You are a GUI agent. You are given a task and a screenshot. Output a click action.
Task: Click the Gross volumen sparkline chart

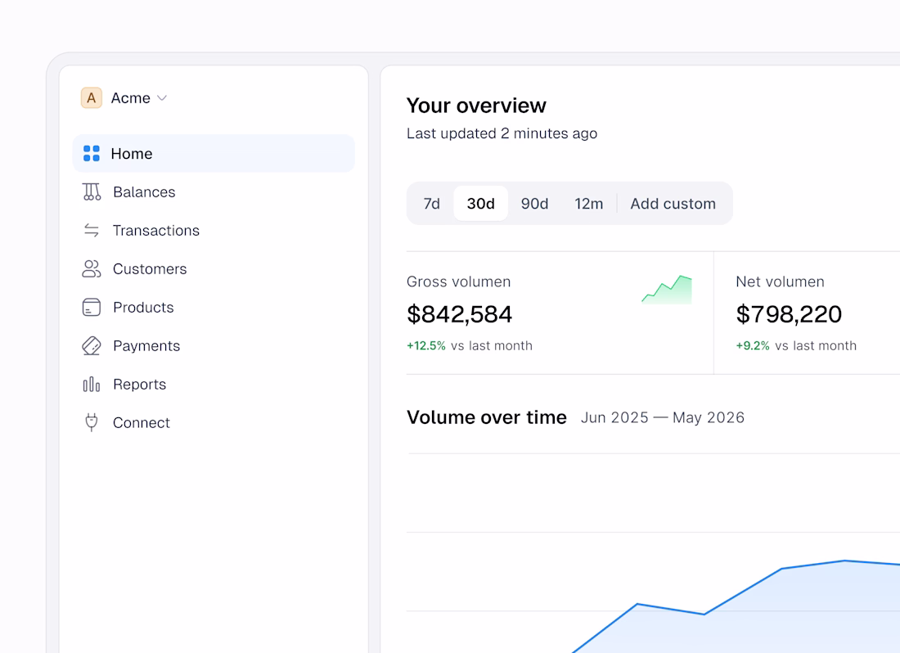coord(666,289)
